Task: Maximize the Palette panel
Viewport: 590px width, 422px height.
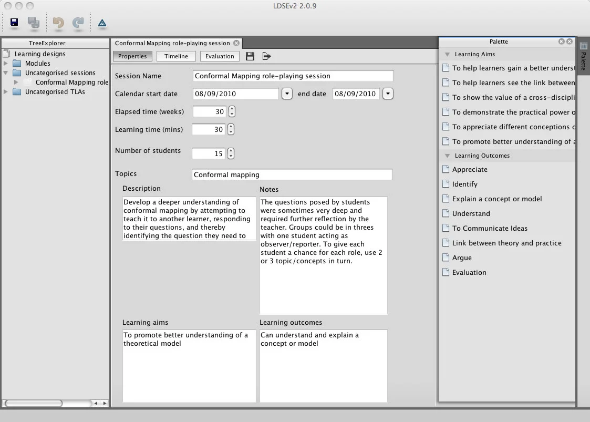Action: (562, 42)
